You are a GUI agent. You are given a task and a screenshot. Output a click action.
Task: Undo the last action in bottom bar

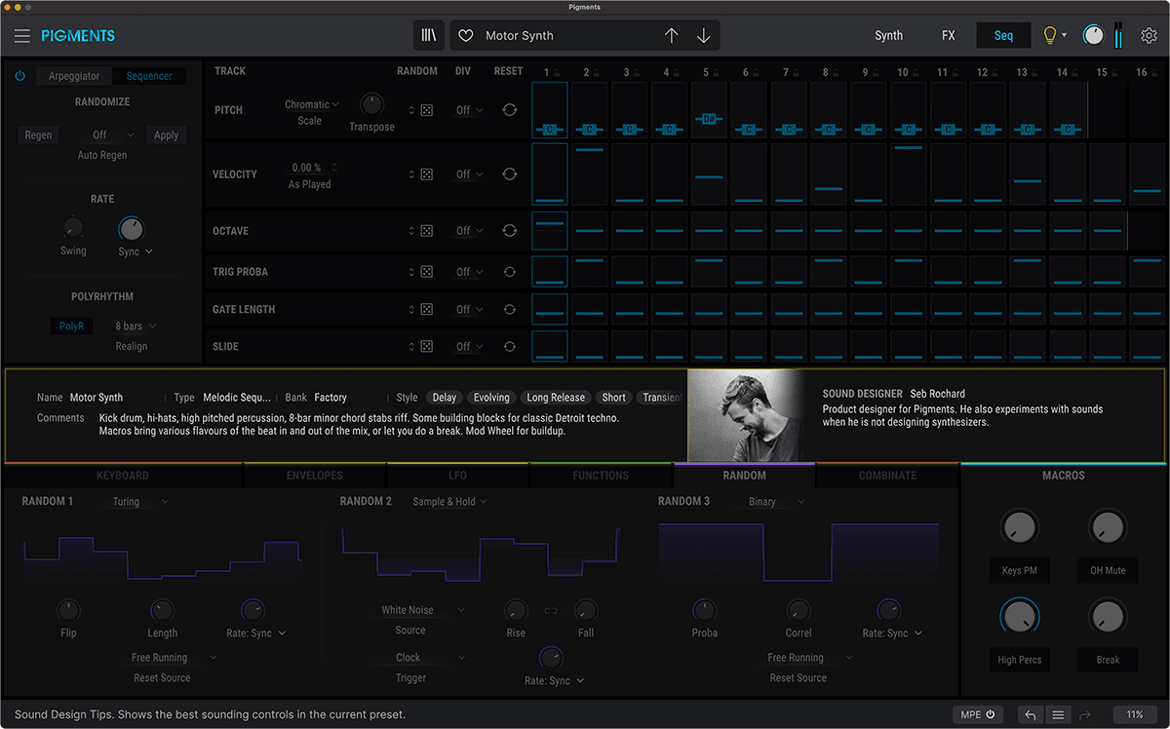(x=1030, y=715)
